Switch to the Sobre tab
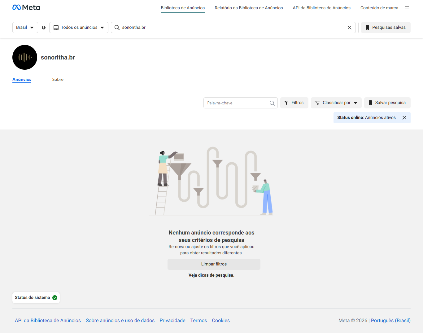The width and height of the screenshot is (423, 333). [x=58, y=80]
